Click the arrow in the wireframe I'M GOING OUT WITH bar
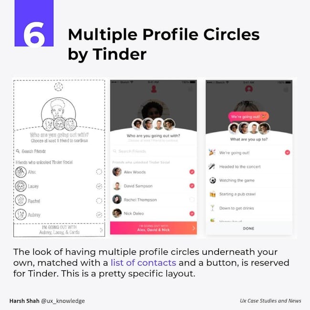 [102, 230]
